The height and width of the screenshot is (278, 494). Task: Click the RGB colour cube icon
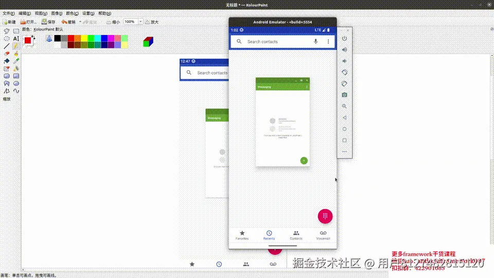(x=148, y=42)
